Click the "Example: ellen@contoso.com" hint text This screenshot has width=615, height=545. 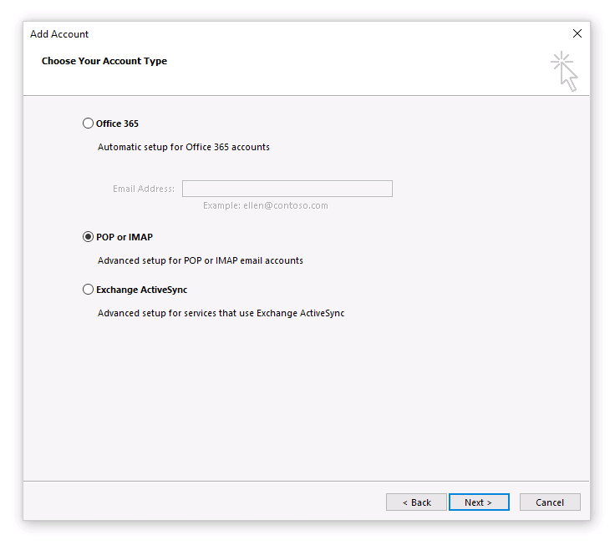[265, 205]
